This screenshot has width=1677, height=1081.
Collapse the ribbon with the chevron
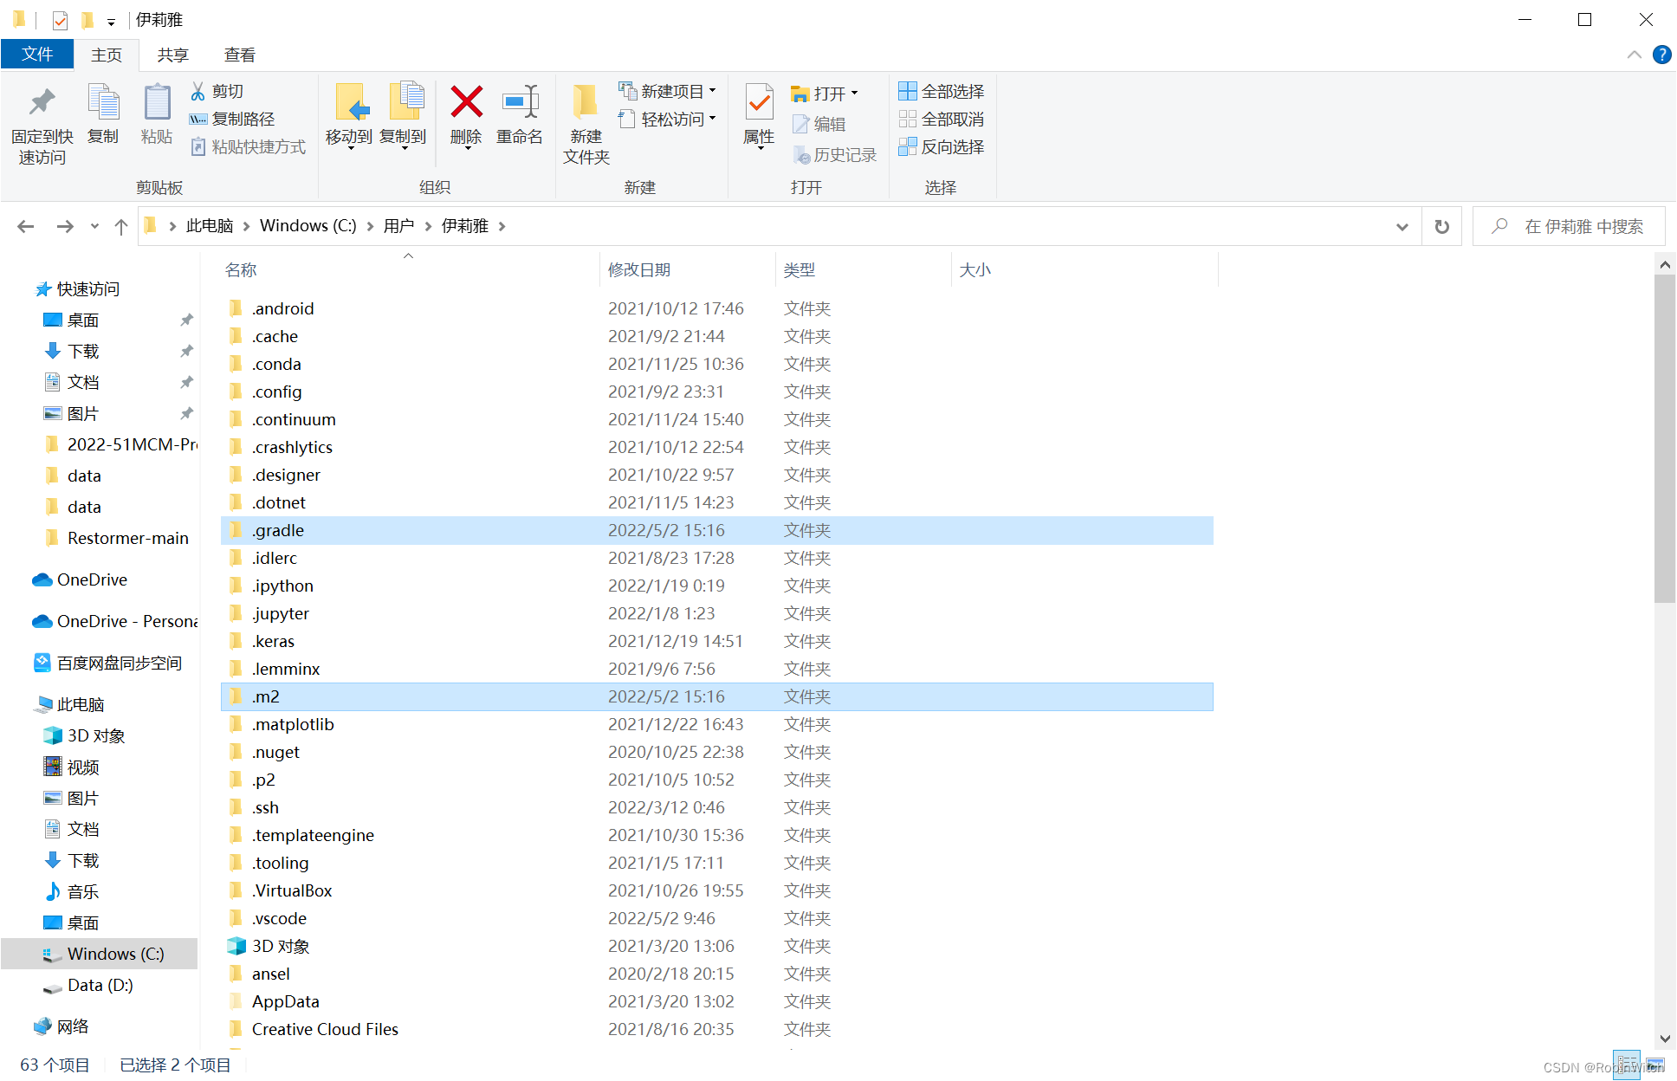(x=1634, y=55)
